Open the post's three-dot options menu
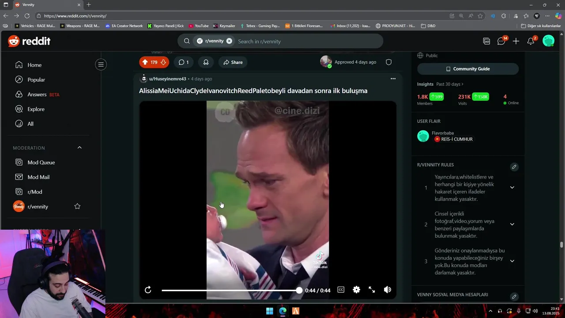The width and height of the screenshot is (565, 318). 393,79
